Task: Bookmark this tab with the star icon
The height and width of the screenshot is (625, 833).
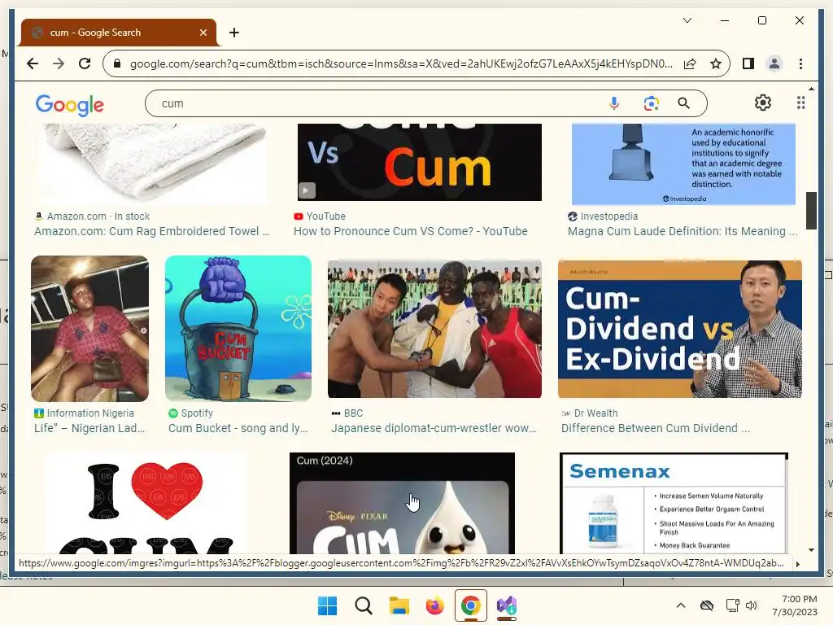Action: [716, 63]
